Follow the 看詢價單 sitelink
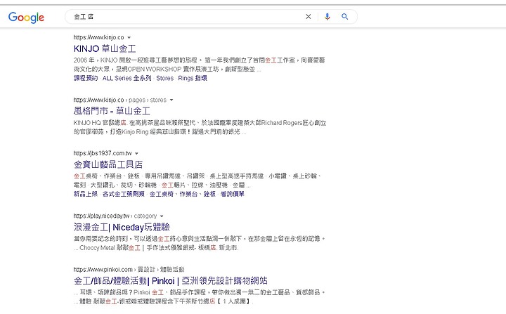 (233, 194)
